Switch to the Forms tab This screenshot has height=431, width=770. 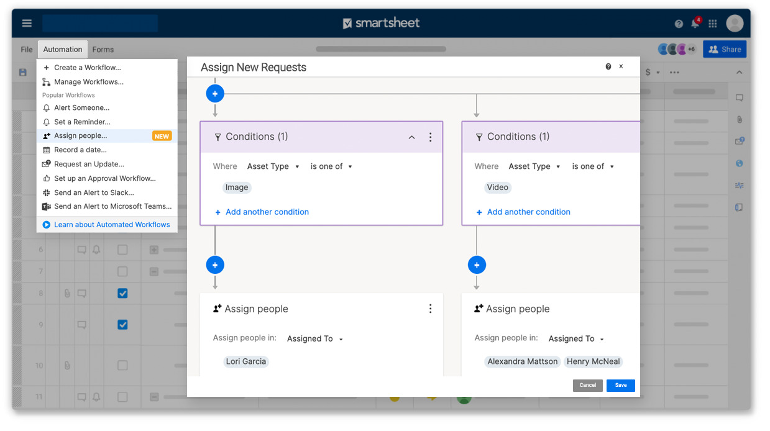pos(103,49)
